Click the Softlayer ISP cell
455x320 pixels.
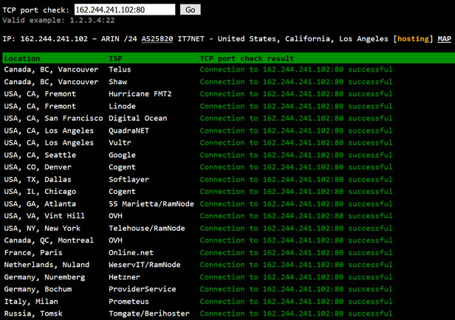click(129, 180)
